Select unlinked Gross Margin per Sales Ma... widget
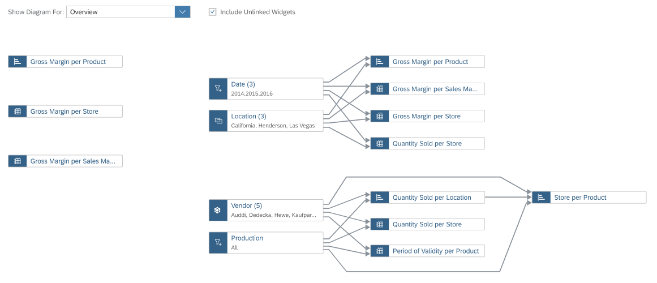Screen dimensions: 657x283 point(66,161)
